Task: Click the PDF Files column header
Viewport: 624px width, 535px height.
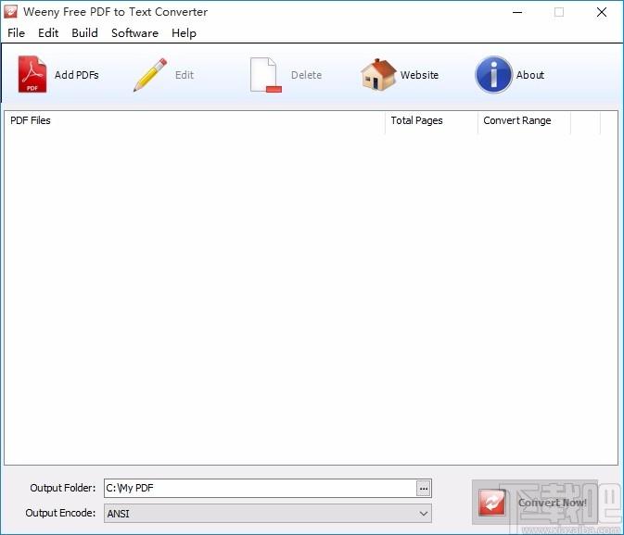Action: pos(195,120)
